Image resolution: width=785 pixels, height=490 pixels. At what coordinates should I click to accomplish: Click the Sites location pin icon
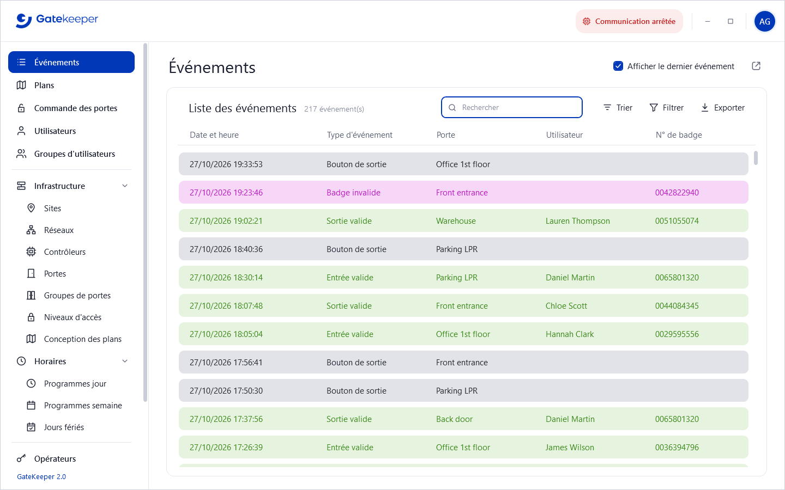click(31, 208)
